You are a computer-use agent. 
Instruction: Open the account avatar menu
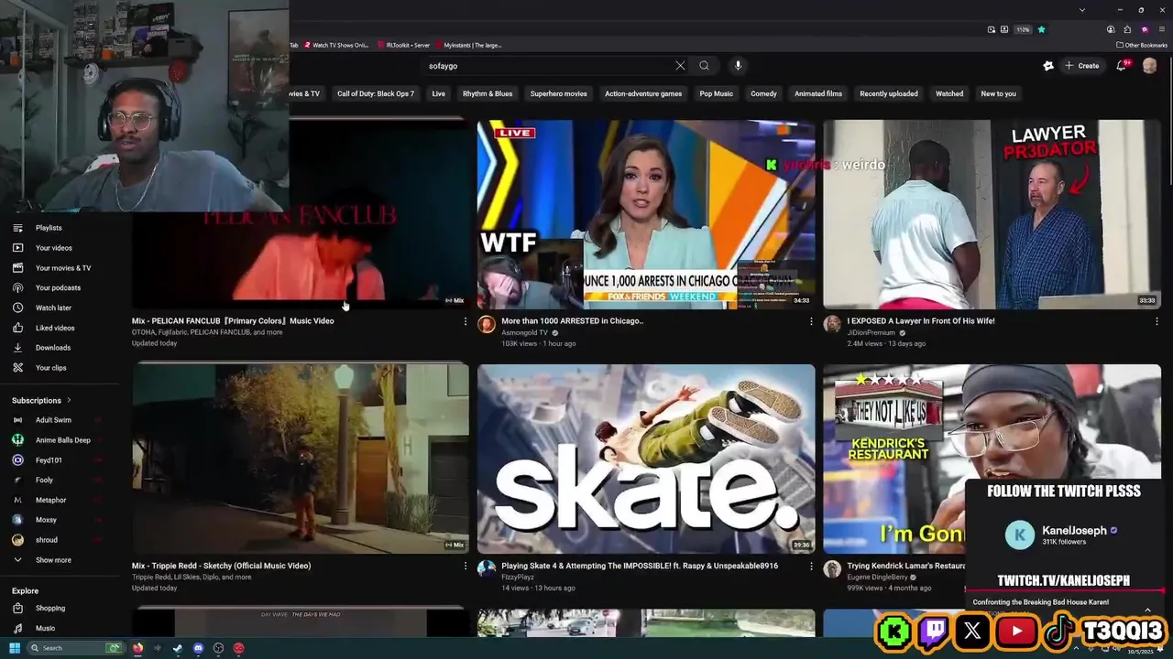coord(1149,66)
